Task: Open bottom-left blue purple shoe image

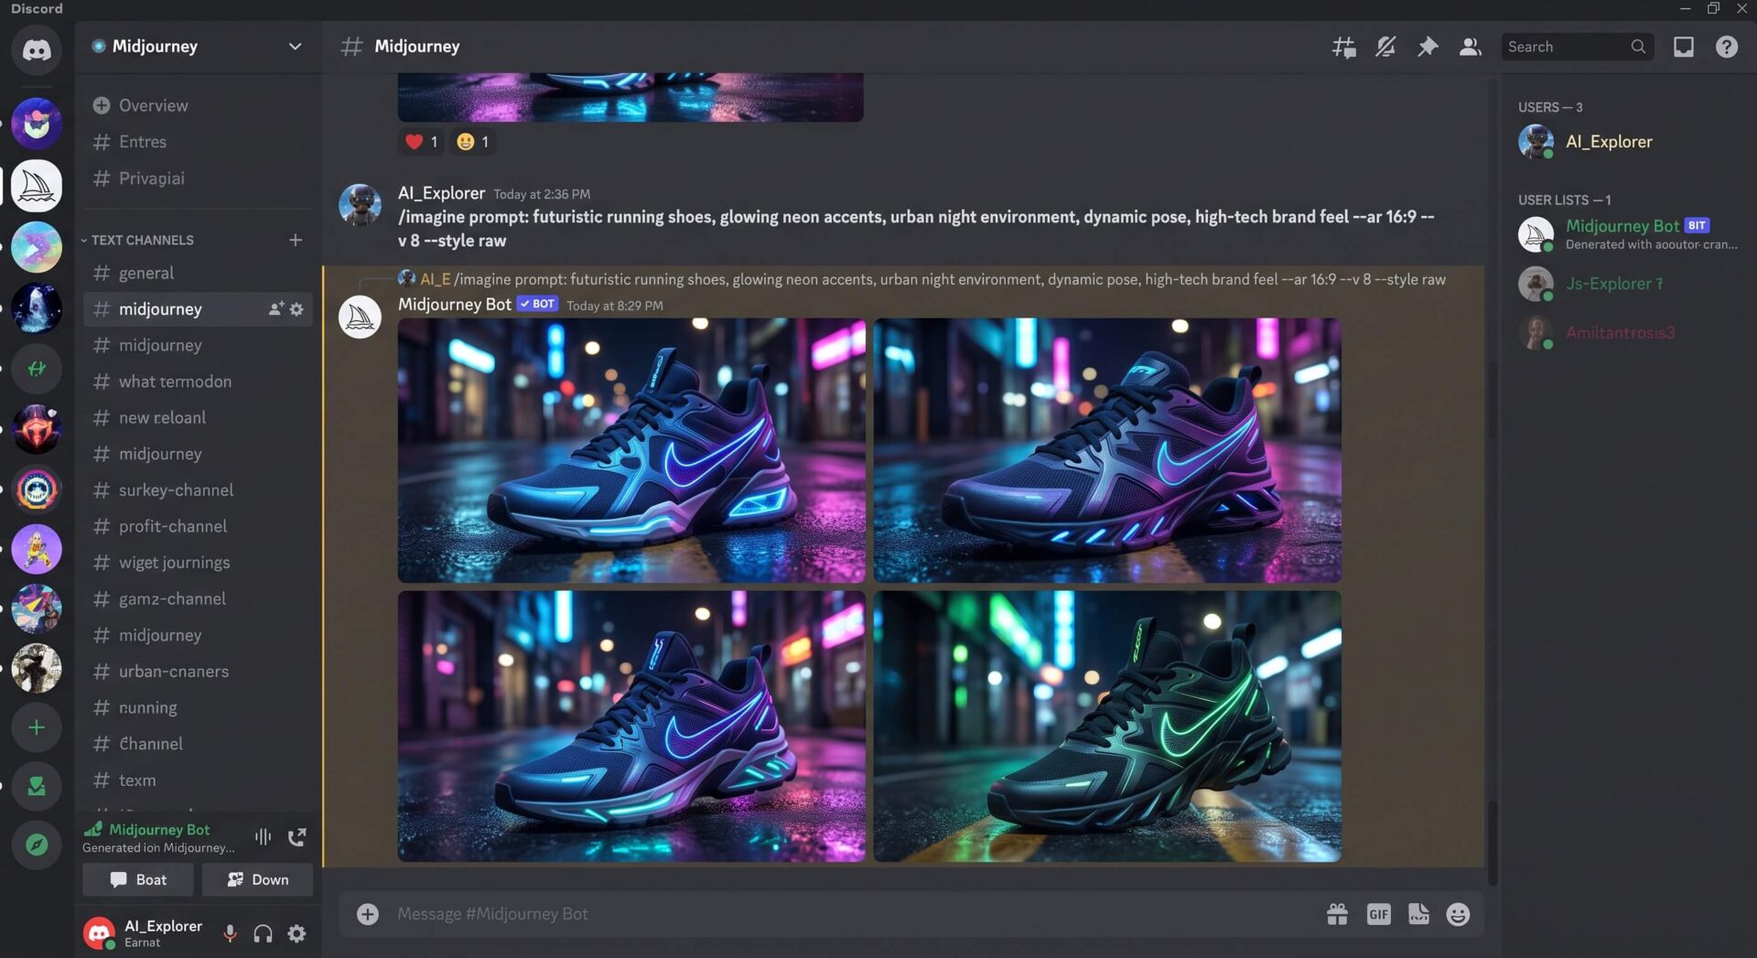Action: pos(631,726)
